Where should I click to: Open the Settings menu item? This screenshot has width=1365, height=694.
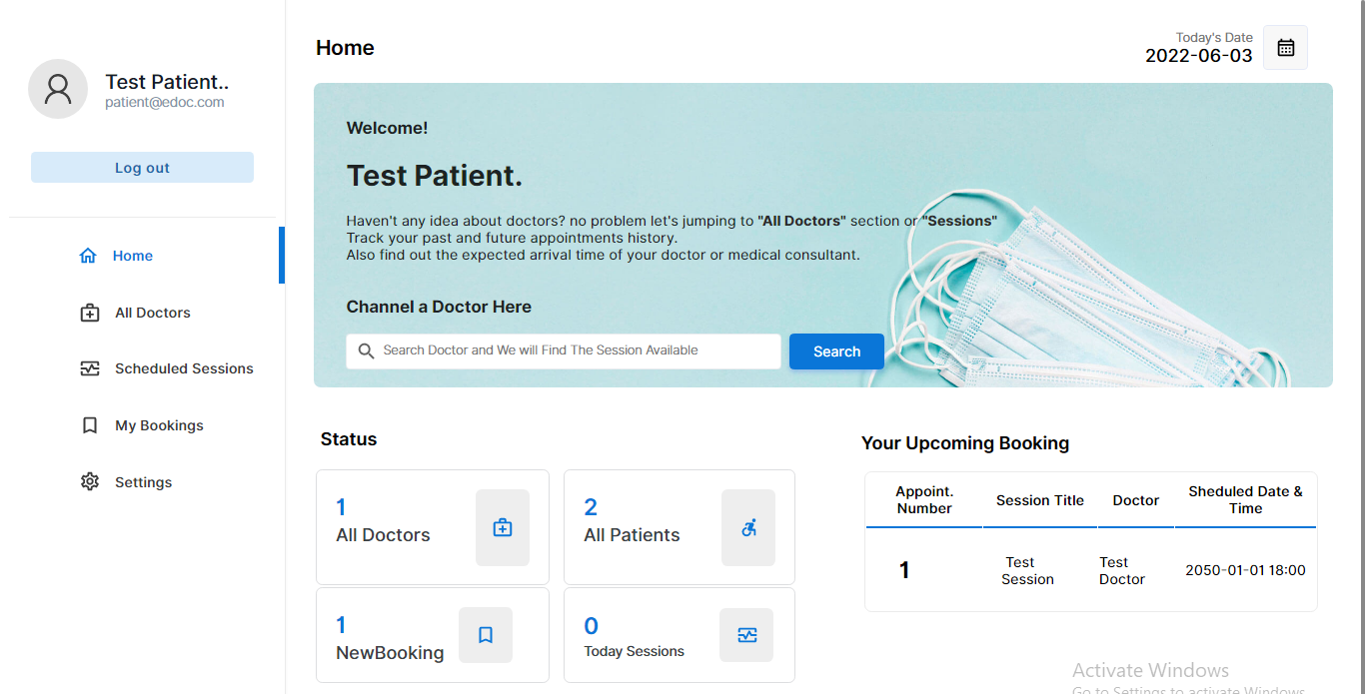pyautogui.click(x=143, y=482)
